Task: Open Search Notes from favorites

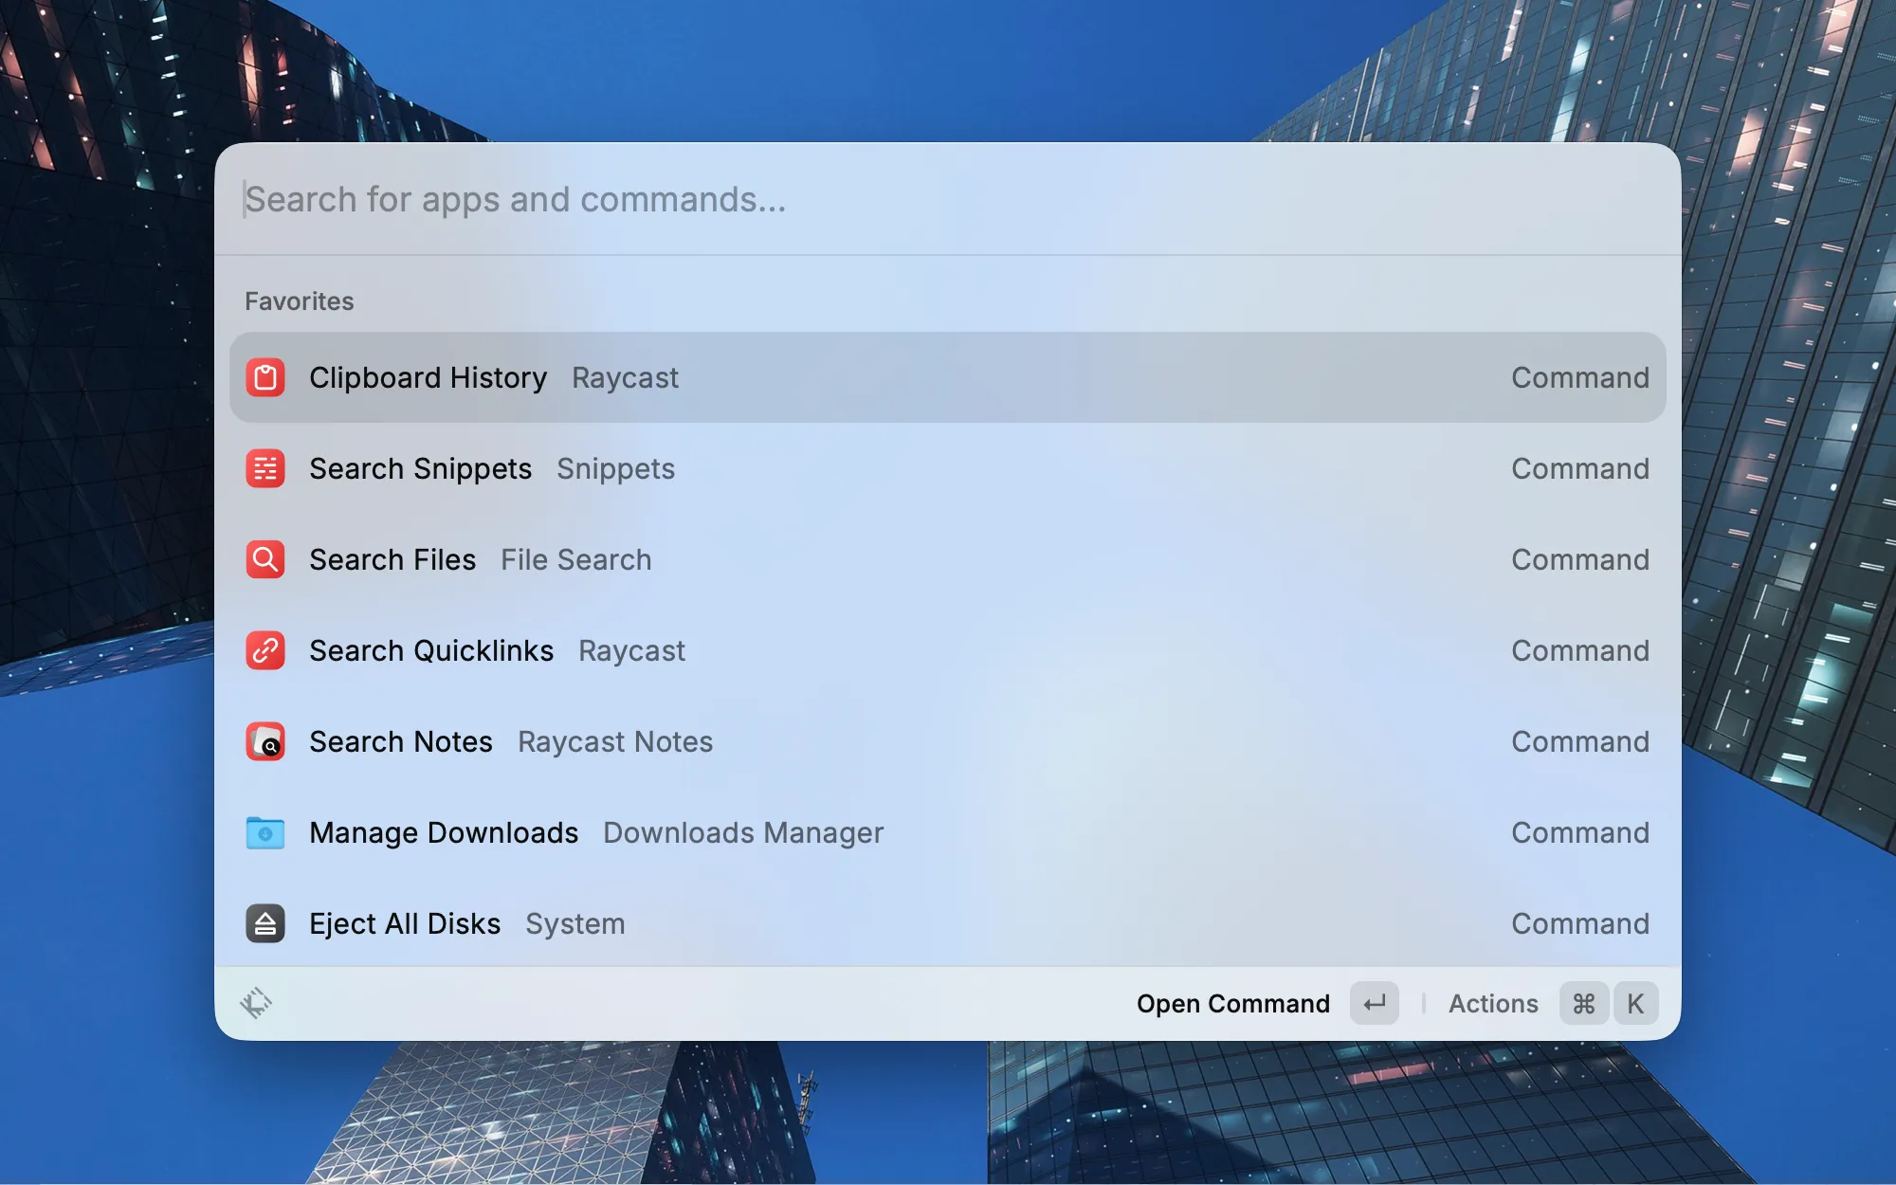Action: click(x=948, y=741)
